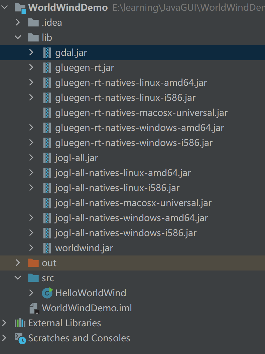Click the gdal.jar archive icon

point(47,53)
